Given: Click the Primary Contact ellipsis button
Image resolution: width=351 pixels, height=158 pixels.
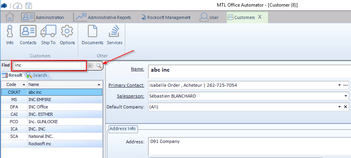Looking at the screenshot, I should click(346, 85).
